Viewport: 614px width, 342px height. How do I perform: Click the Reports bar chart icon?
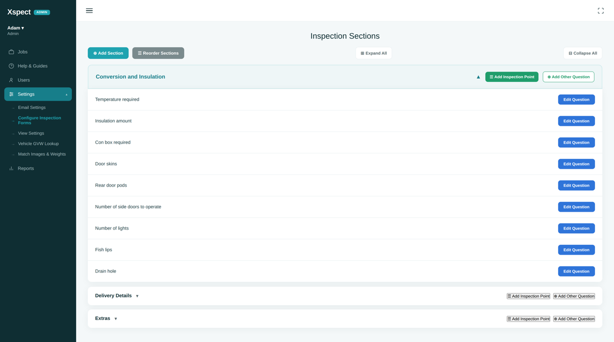(11, 168)
